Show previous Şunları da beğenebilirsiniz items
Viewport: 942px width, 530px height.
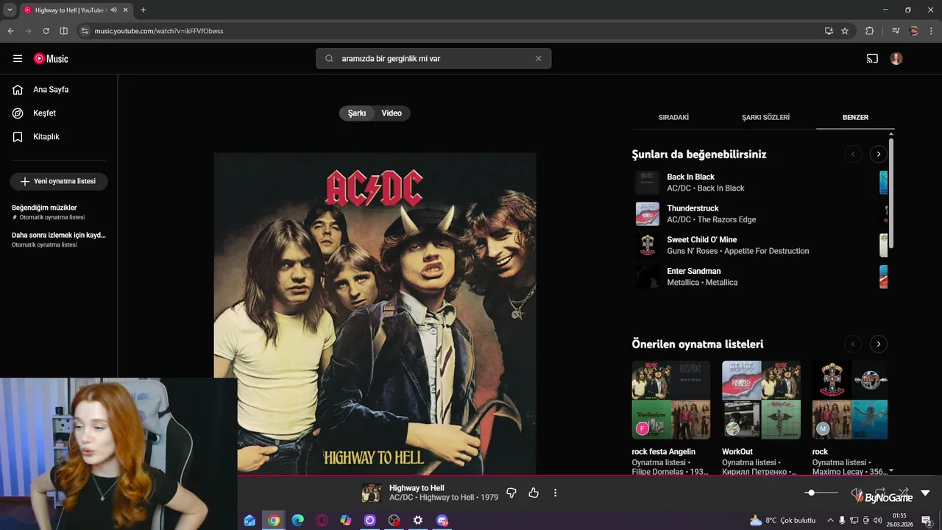coord(853,154)
